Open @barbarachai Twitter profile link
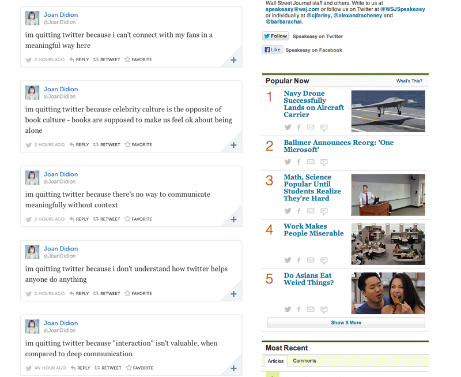This screenshot has width=461, height=377. [284, 21]
